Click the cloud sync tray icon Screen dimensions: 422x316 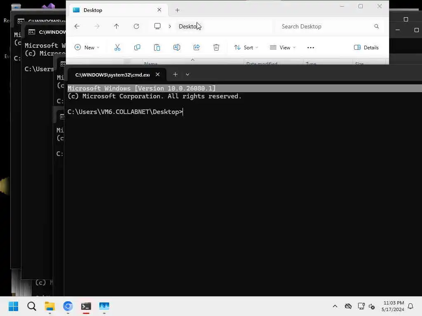[348, 306]
